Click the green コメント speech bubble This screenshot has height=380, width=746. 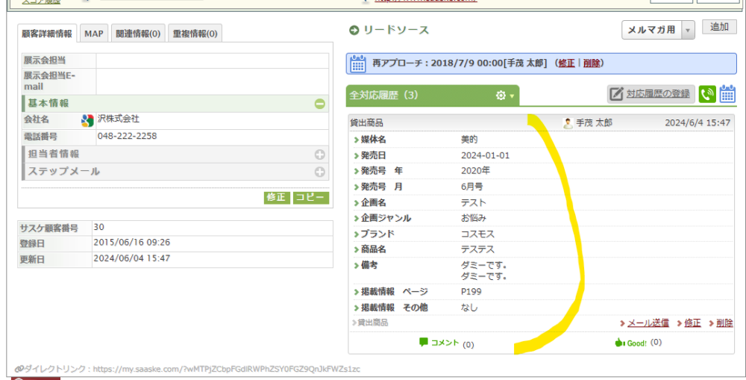pos(424,343)
